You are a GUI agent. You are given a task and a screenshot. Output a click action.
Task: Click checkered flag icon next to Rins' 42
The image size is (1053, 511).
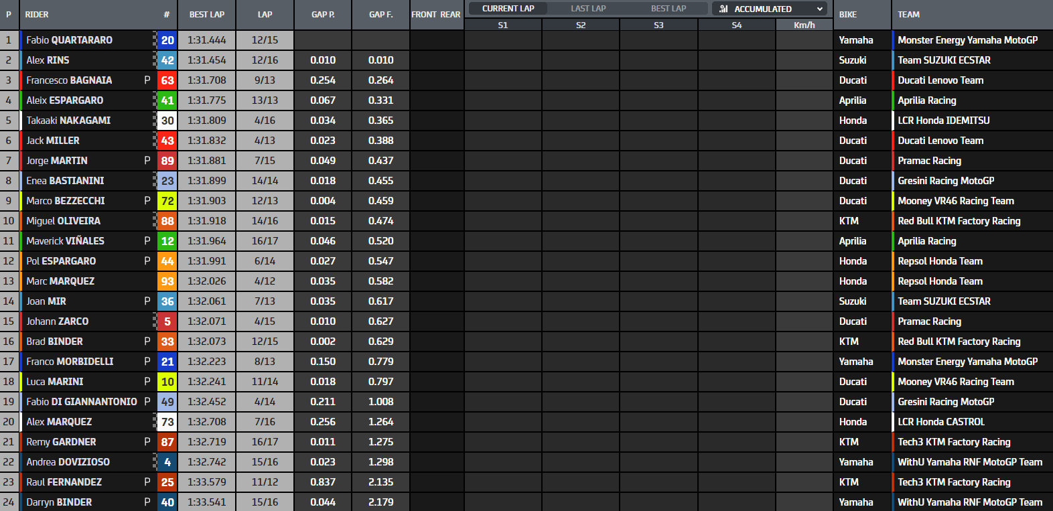pos(155,60)
